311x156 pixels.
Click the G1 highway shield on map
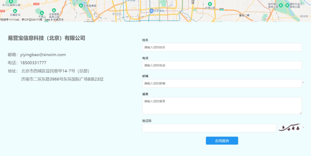221,9
